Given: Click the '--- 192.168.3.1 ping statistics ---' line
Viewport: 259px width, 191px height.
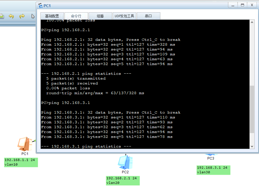Looking at the screenshot, I should pos(86,146).
